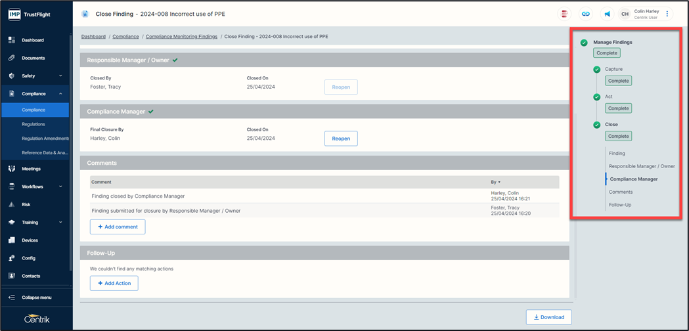Image resolution: width=689 pixels, height=331 pixels.
Task: Click the Add comment button
Action: 118,227
